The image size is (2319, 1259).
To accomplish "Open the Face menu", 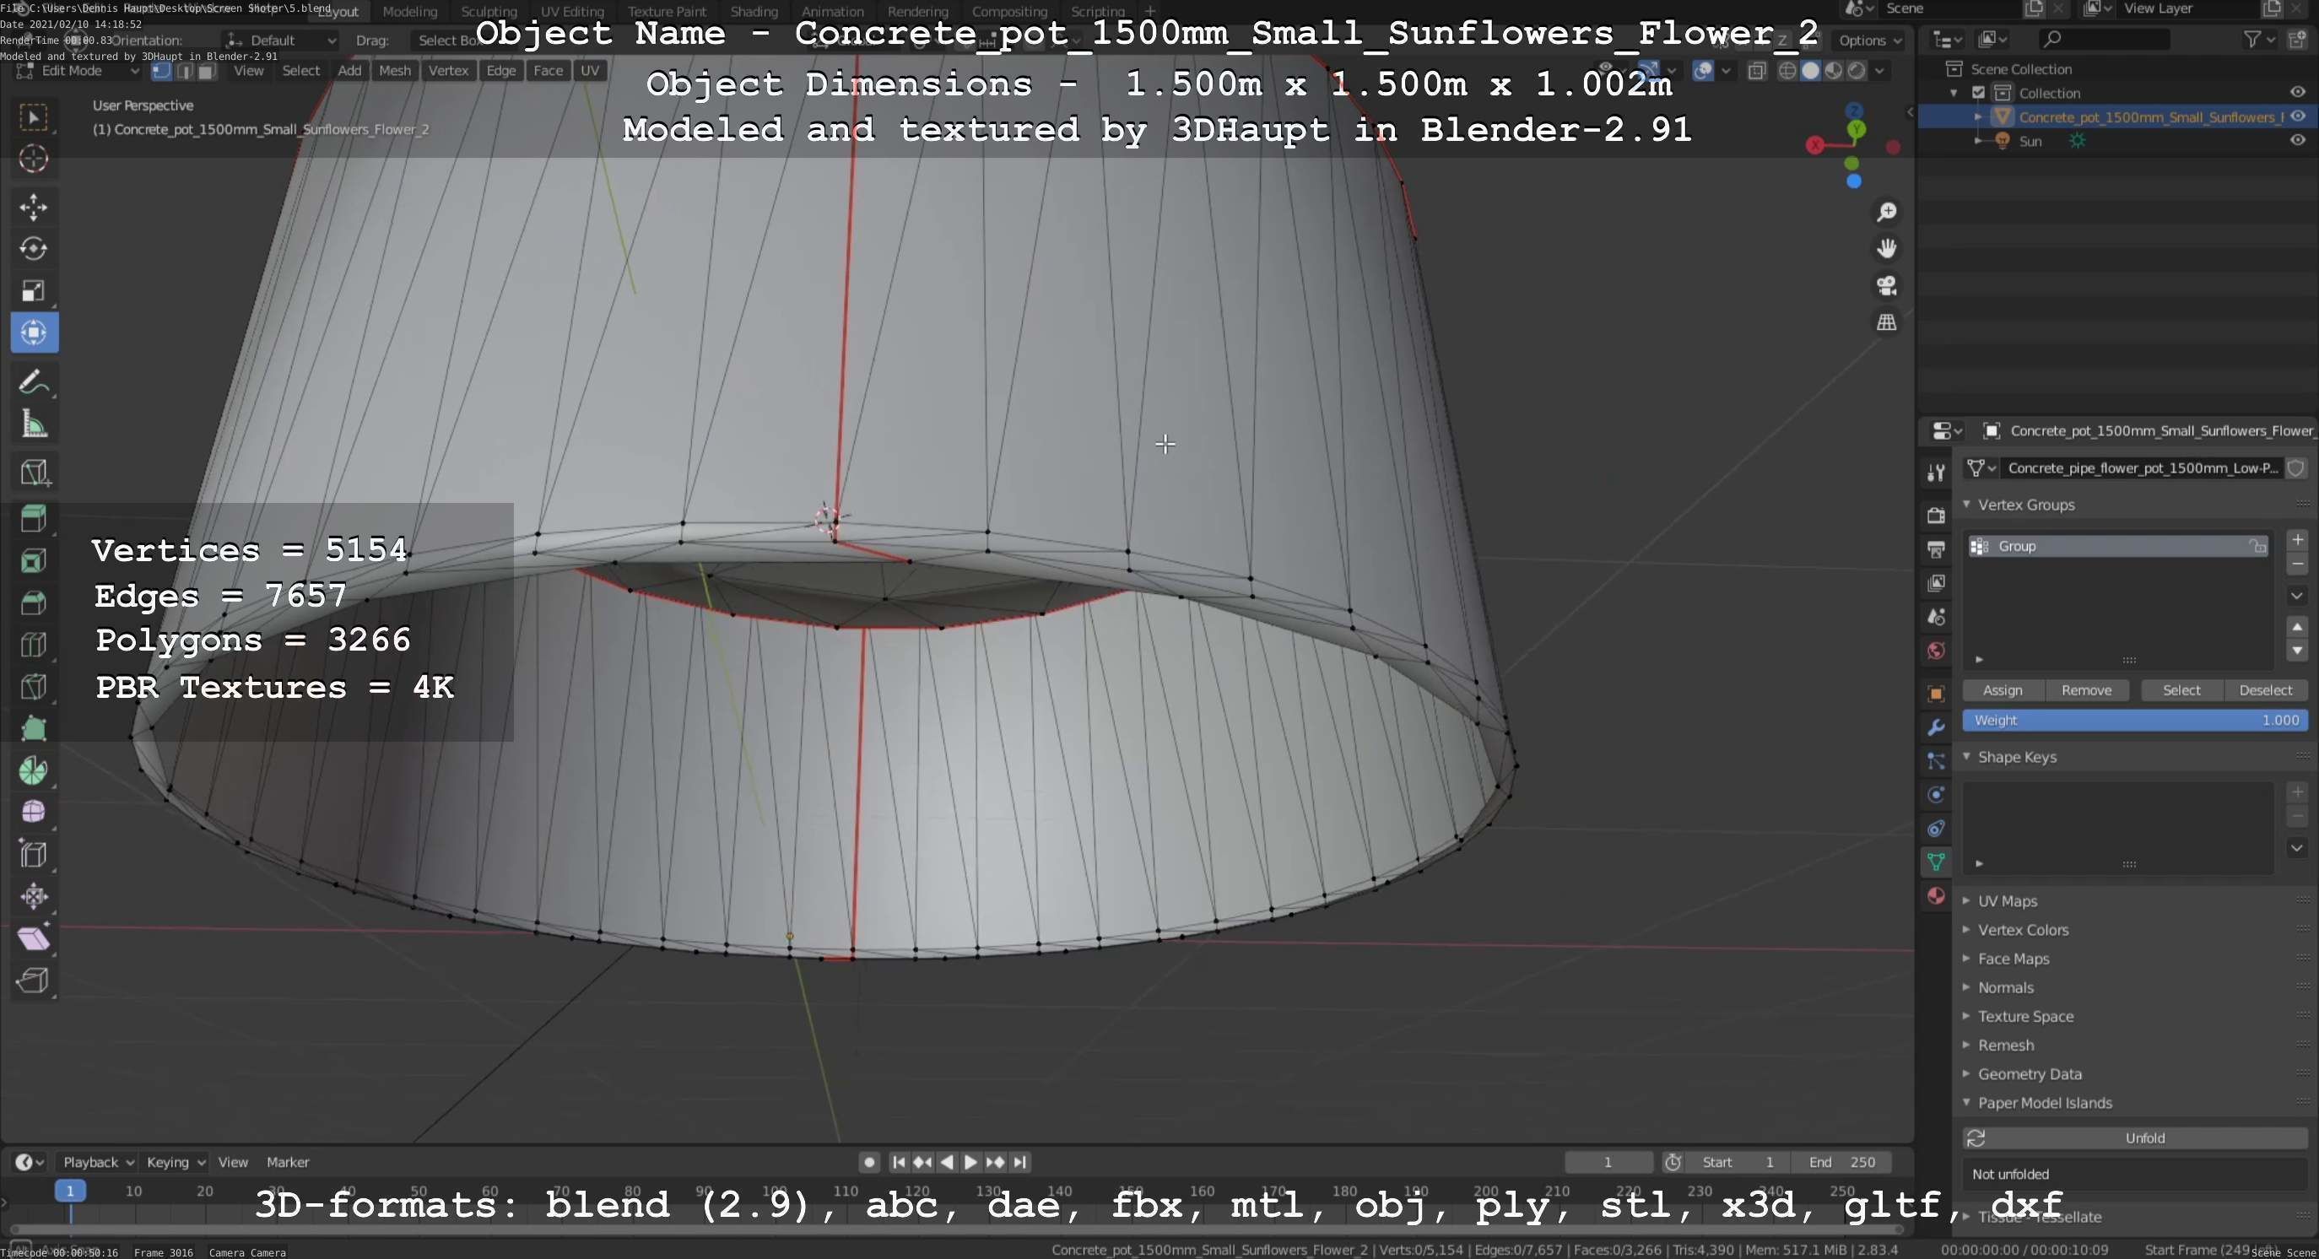I will 548,71.
